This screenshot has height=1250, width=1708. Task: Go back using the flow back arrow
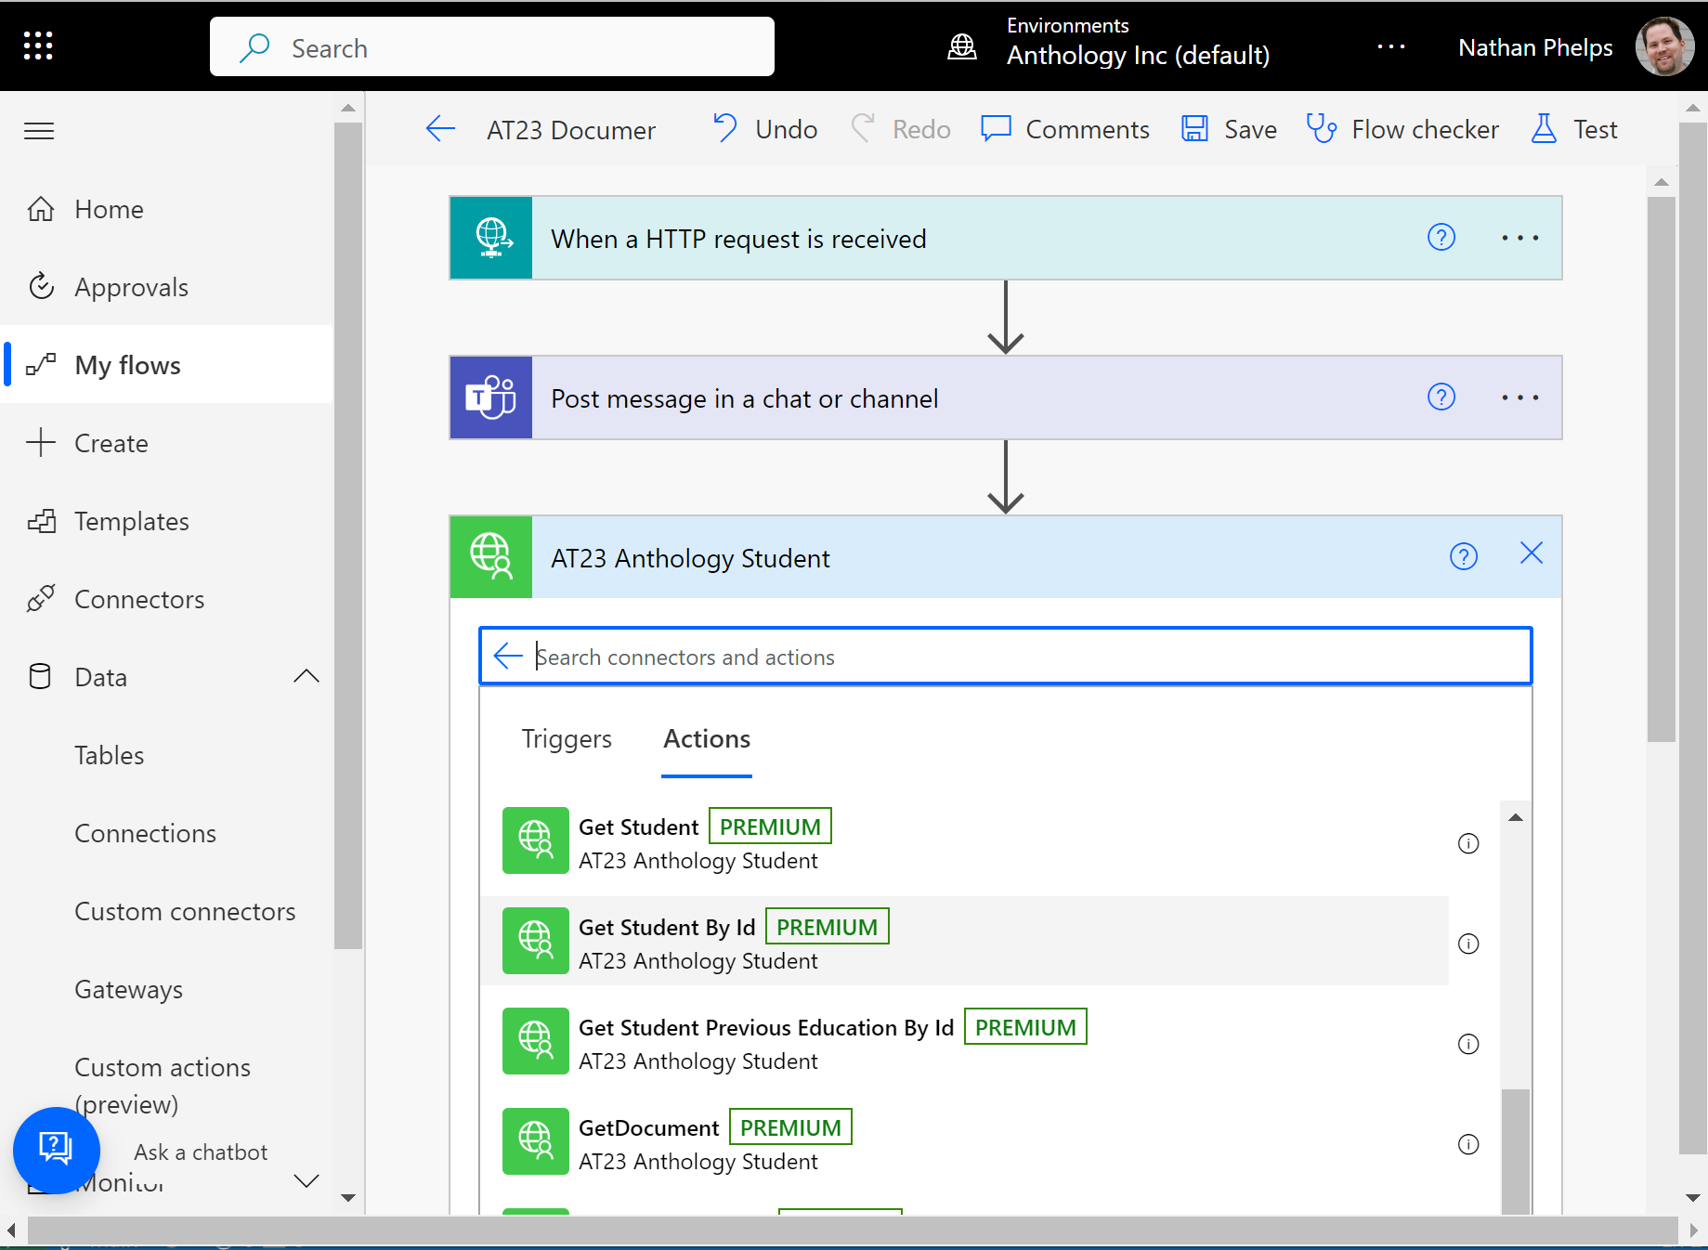(440, 129)
